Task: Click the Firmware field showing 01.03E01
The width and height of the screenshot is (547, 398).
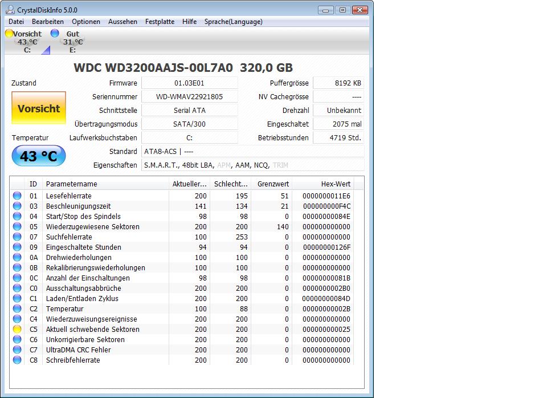Action: (189, 83)
